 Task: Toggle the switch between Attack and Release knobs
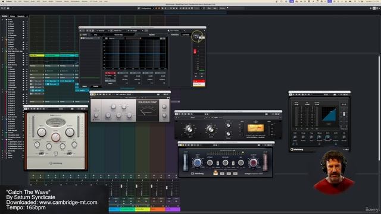pos(218,163)
